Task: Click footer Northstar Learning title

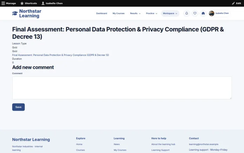Action: point(31,139)
